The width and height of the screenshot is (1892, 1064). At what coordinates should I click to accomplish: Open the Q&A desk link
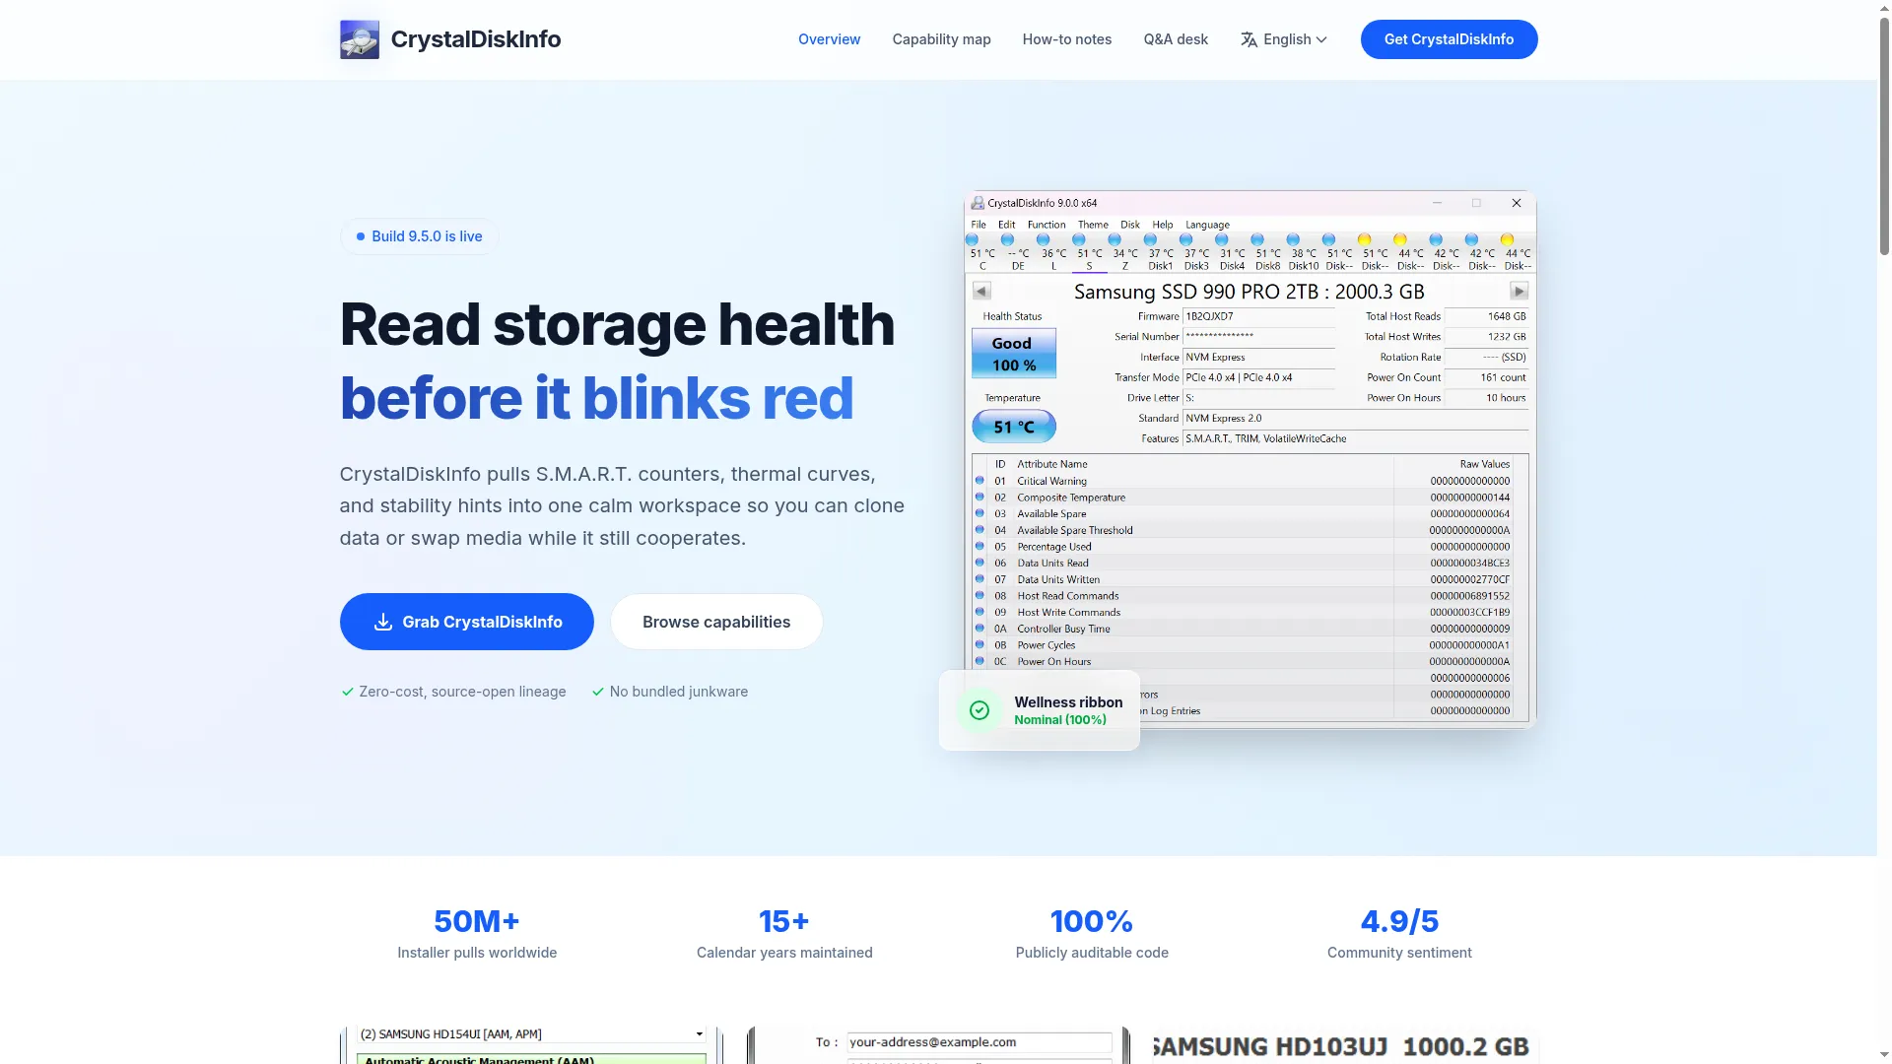coord(1176,39)
